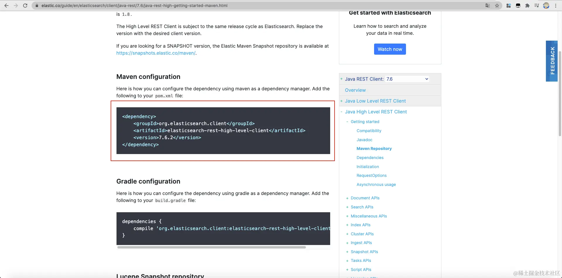Open the media controls playlist icon
This screenshot has width=562, height=278.
(537, 6)
